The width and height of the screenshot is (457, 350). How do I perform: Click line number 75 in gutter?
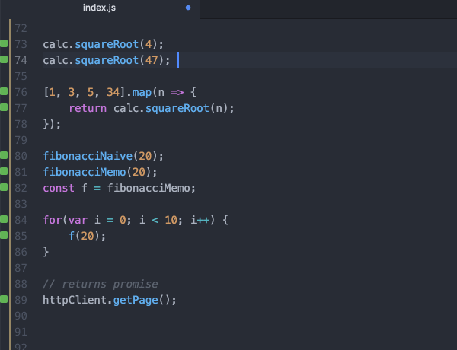point(21,76)
